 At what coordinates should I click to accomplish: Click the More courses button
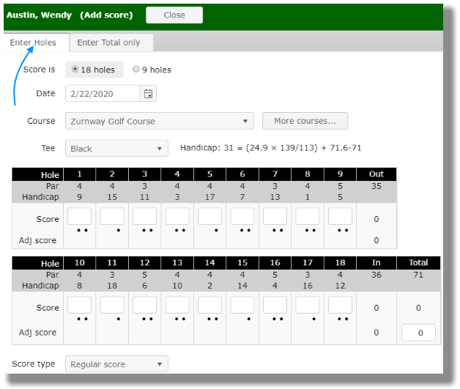click(305, 121)
